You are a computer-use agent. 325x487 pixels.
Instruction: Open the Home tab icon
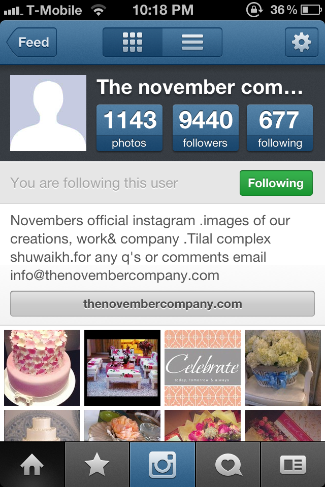coord(32,465)
